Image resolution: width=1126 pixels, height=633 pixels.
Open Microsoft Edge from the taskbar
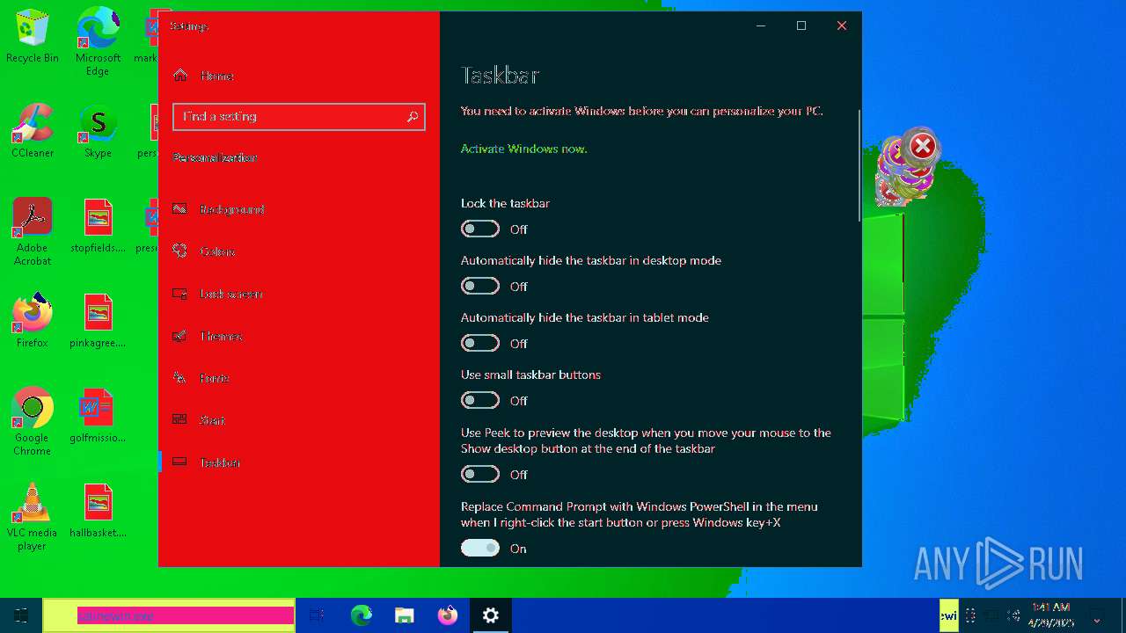(361, 615)
